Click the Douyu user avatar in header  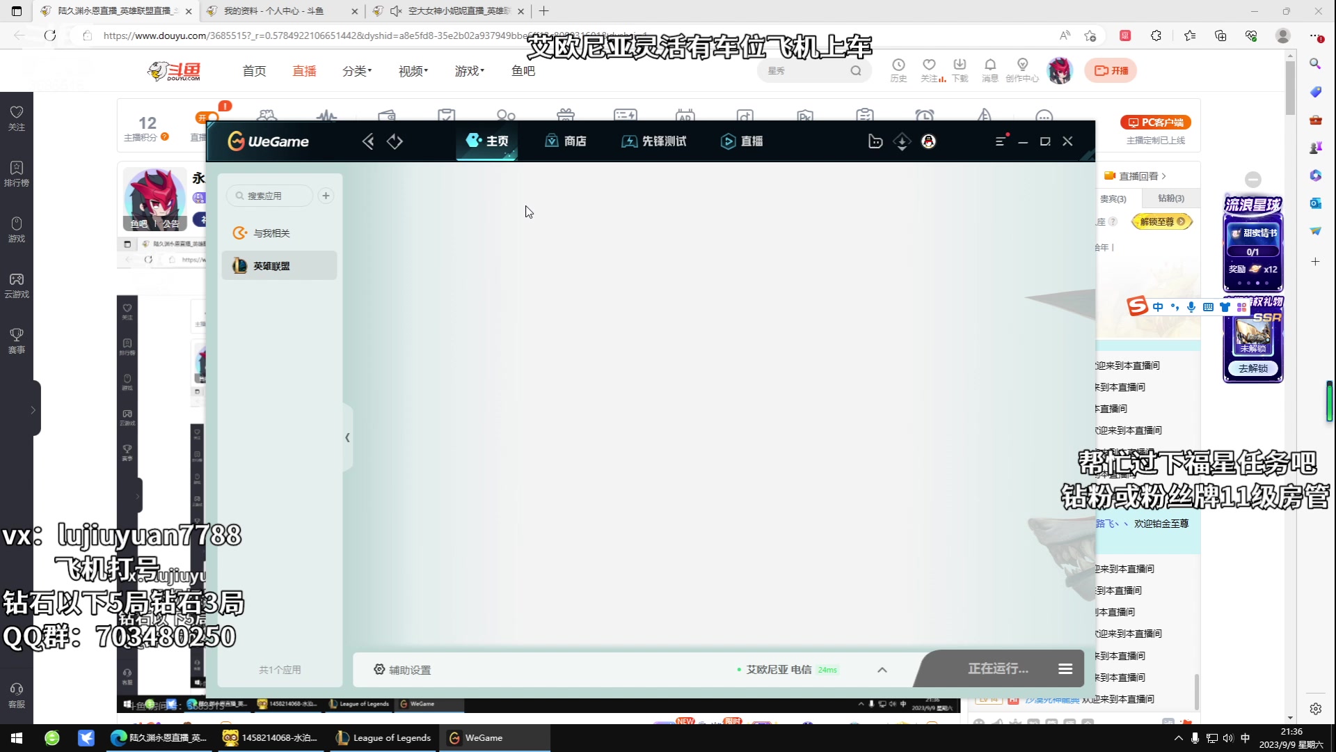1060,71
